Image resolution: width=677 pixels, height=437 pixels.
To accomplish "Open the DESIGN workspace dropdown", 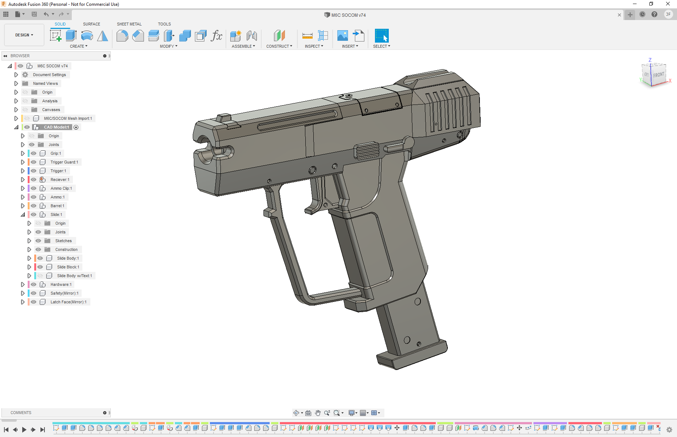I will tap(24, 35).
